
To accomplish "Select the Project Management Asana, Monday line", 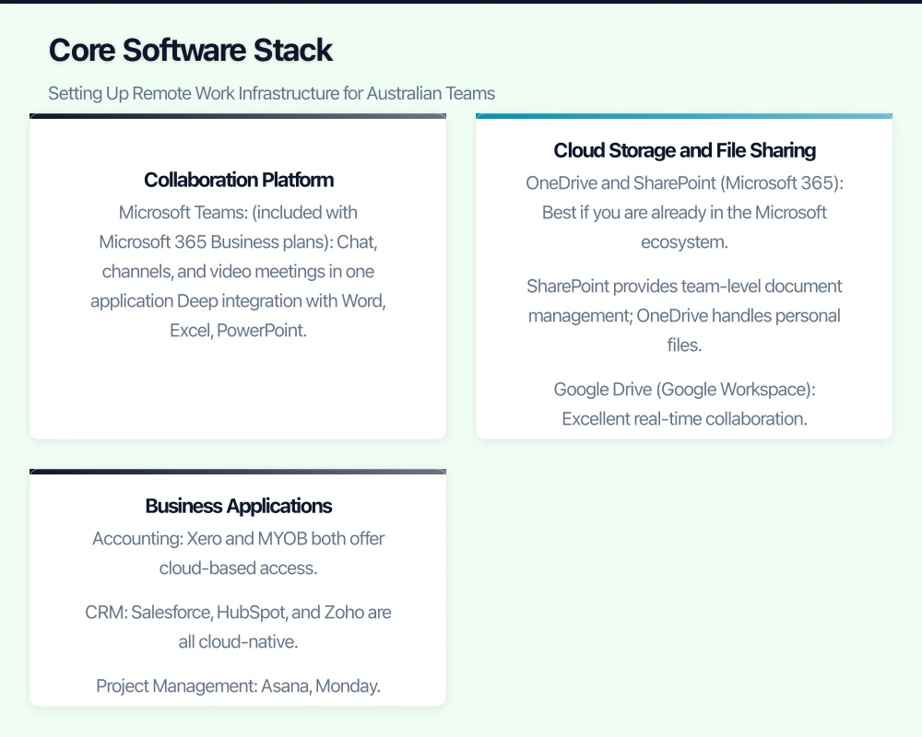I will click(x=238, y=685).
